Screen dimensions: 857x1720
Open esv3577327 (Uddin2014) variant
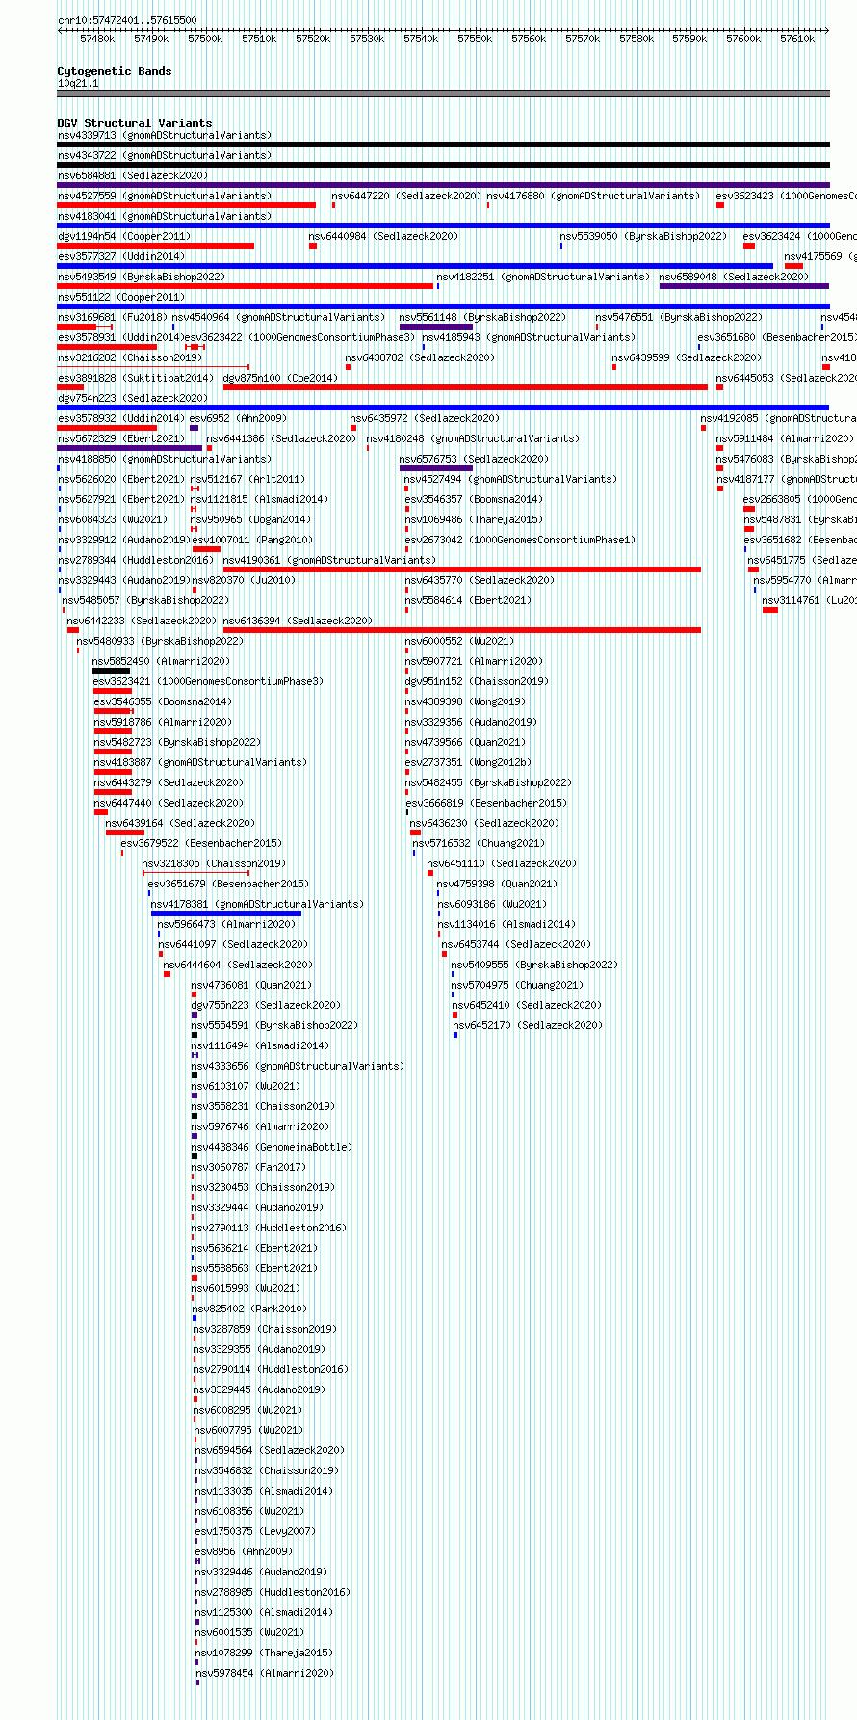(x=121, y=256)
